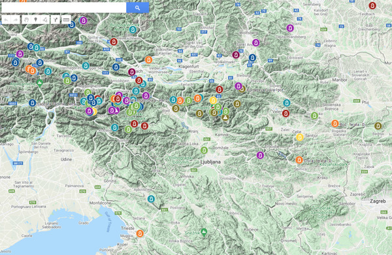Click the Ljubljana city label
The image size is (392, 255).
(210, 162)
